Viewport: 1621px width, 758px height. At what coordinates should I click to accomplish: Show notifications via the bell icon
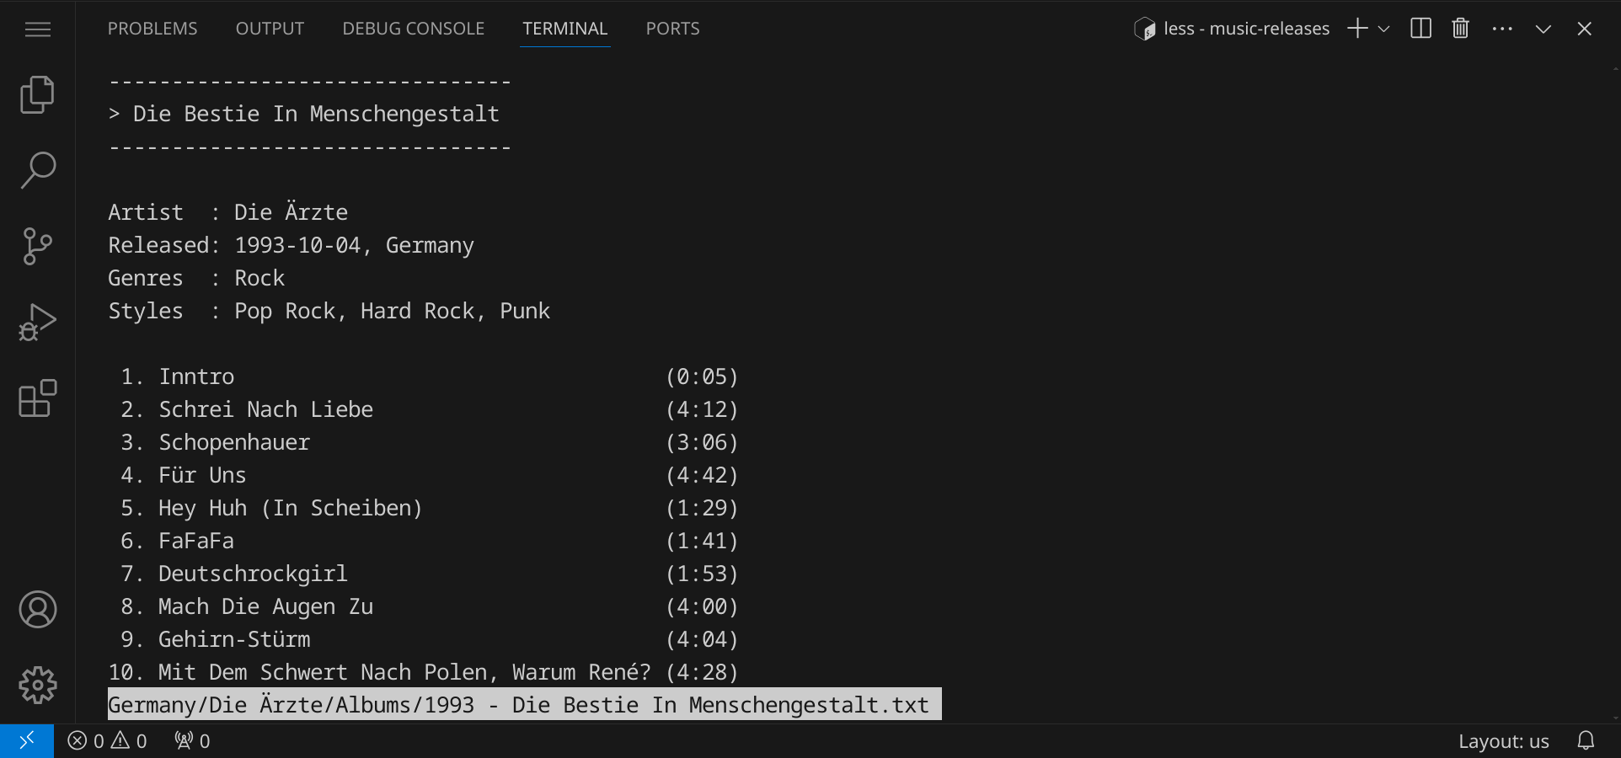pos(1586,741)
